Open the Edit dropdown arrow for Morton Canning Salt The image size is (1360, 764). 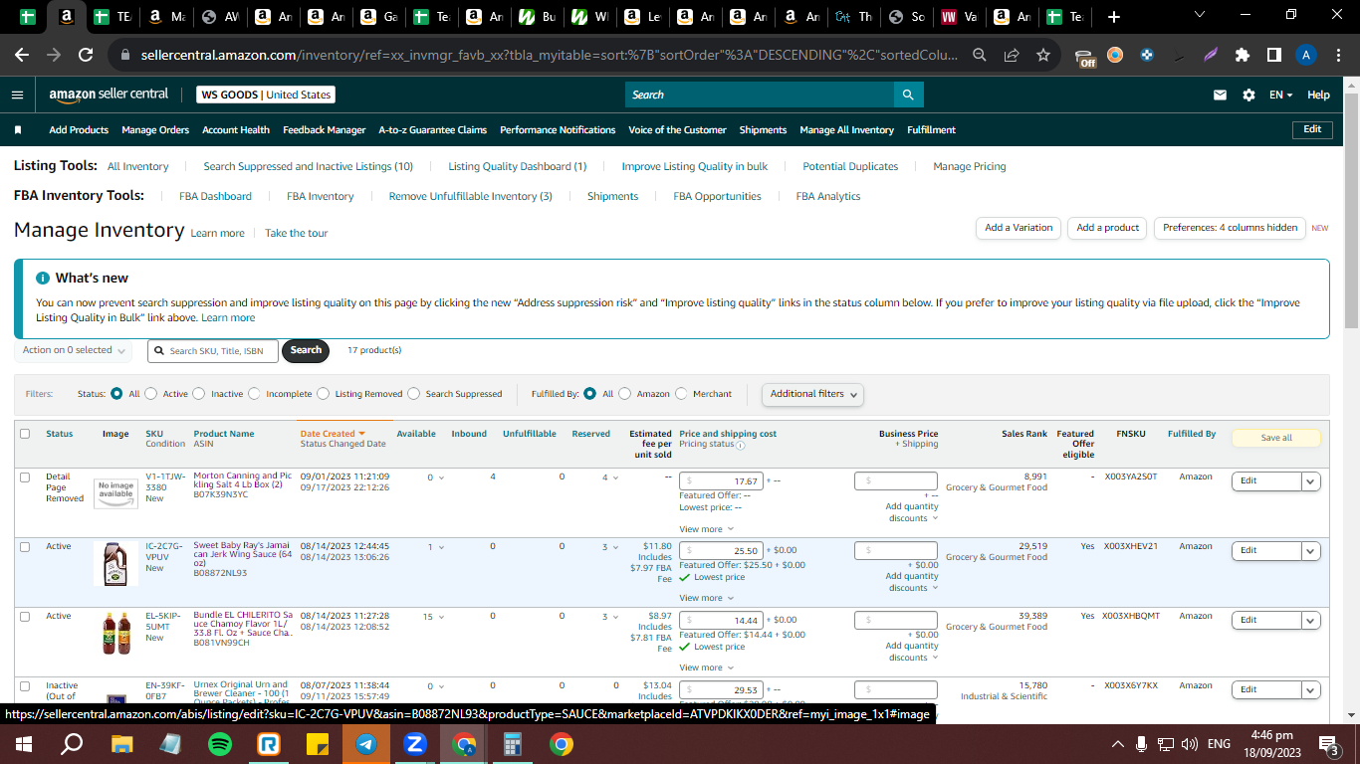tap(1311, 481)
